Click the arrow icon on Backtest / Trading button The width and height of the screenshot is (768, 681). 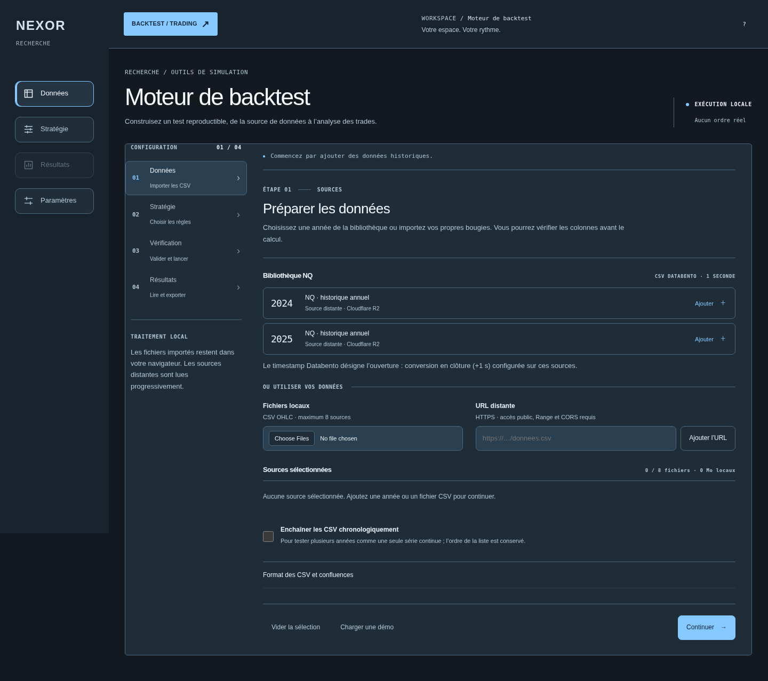tap(205, 24)
